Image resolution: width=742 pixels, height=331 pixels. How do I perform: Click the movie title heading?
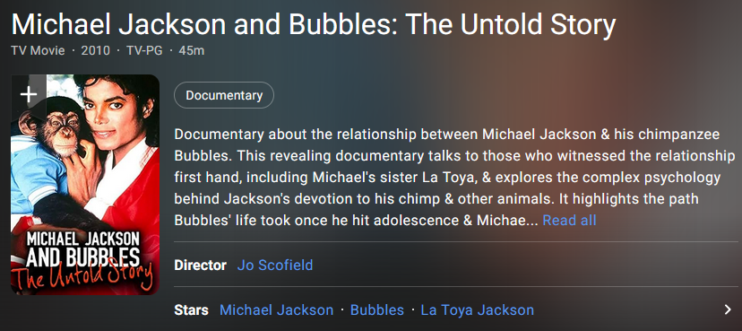[x=314, y=24]
